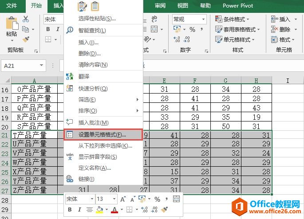Choose 从下拉列表中选择(K) in context menu
Image resolution: width=304 pixels, height=219 pixels.
[103, 145]
